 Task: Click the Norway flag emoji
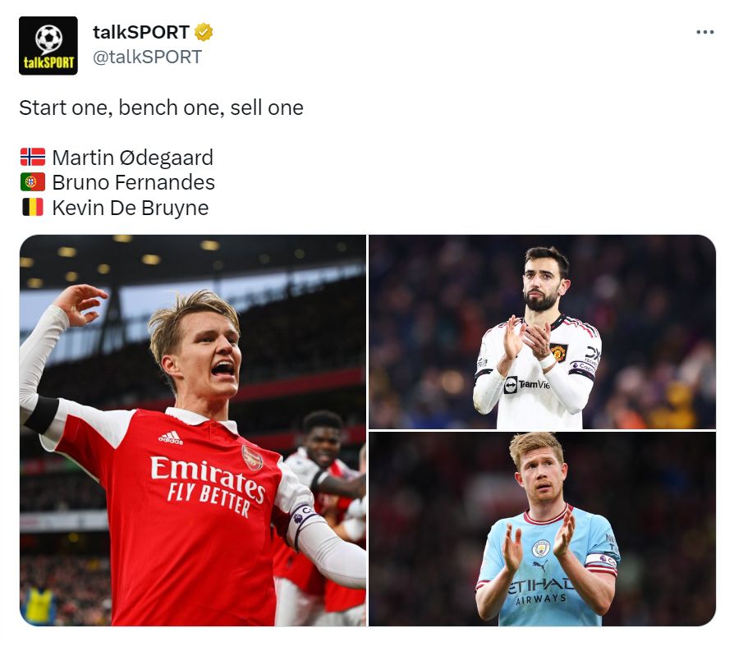pos(33,157)
